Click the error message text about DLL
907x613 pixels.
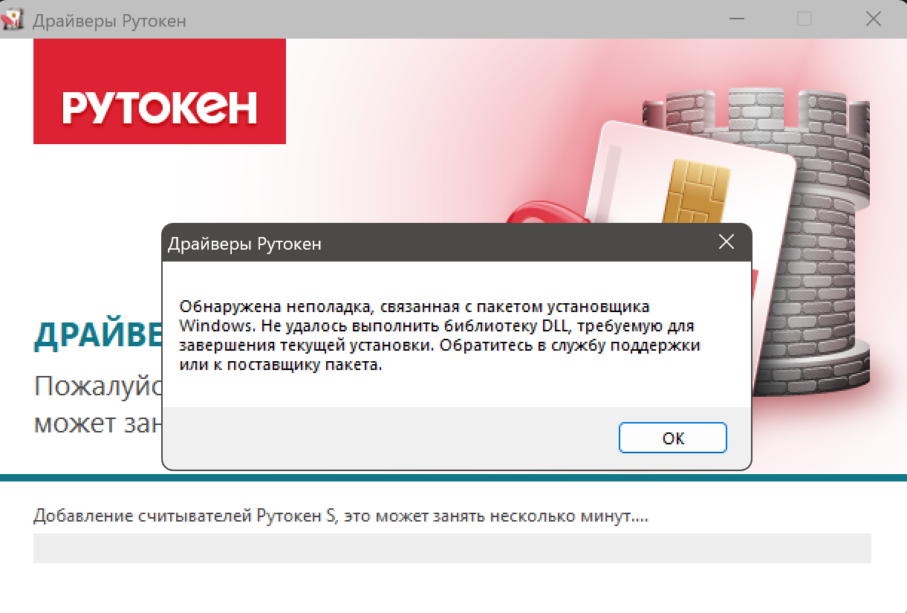pyautogui.click(x=441, y=336)
